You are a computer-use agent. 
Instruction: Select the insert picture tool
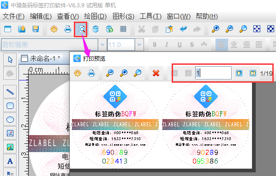pyautogui.click(x=10, y=133)
